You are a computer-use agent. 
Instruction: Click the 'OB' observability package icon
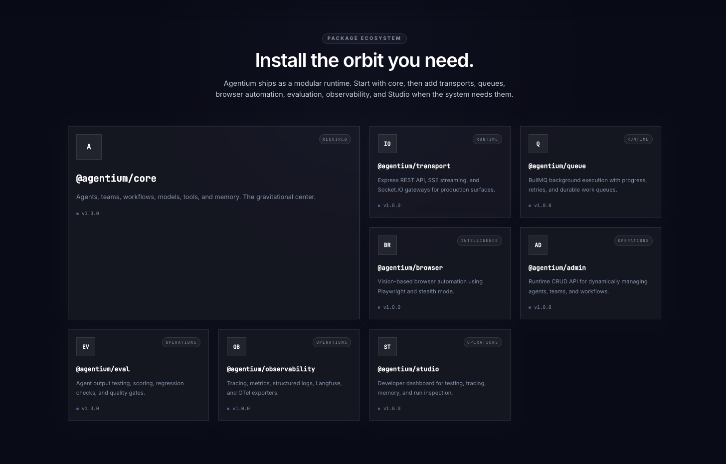pyautogui.click(x=236, y=347)
